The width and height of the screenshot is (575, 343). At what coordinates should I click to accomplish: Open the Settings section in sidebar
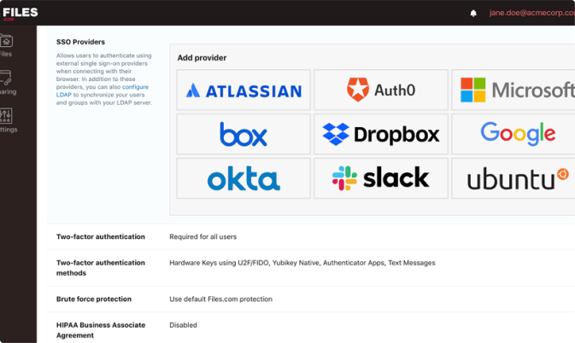point(8,120)
